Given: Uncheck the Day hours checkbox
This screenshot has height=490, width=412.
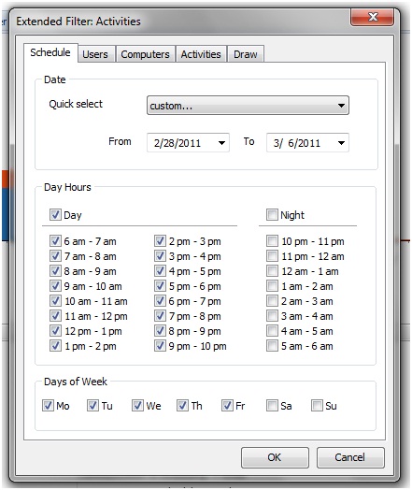Looking at the screenshot, I should [x=55, y=215].
